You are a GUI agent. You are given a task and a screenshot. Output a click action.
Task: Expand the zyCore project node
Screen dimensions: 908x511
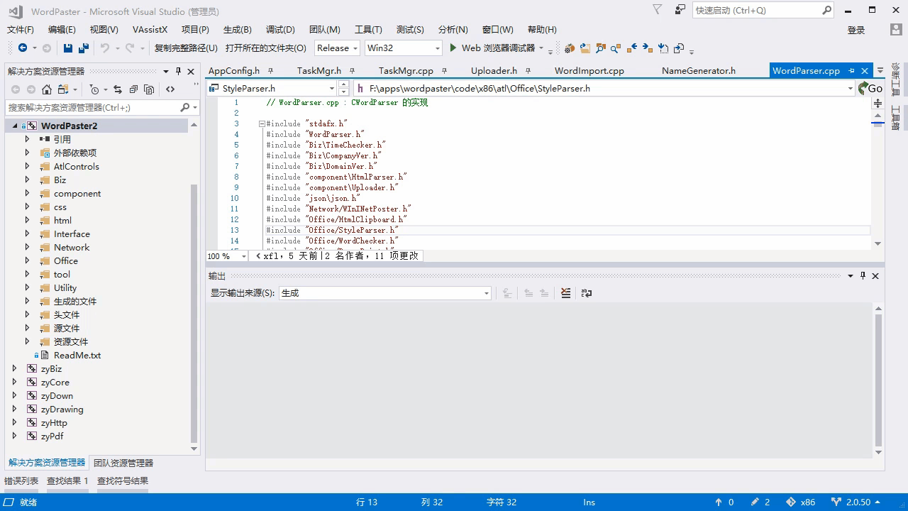15,382
